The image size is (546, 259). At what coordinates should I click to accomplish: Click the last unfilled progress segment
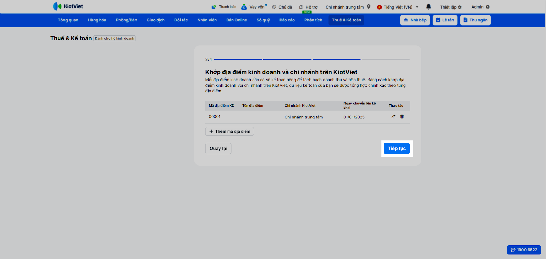(386, 59)
